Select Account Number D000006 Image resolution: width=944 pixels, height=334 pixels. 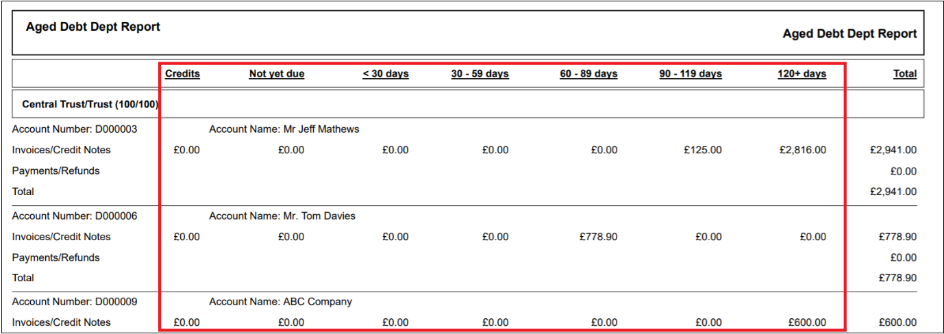[x=75, y=216]
